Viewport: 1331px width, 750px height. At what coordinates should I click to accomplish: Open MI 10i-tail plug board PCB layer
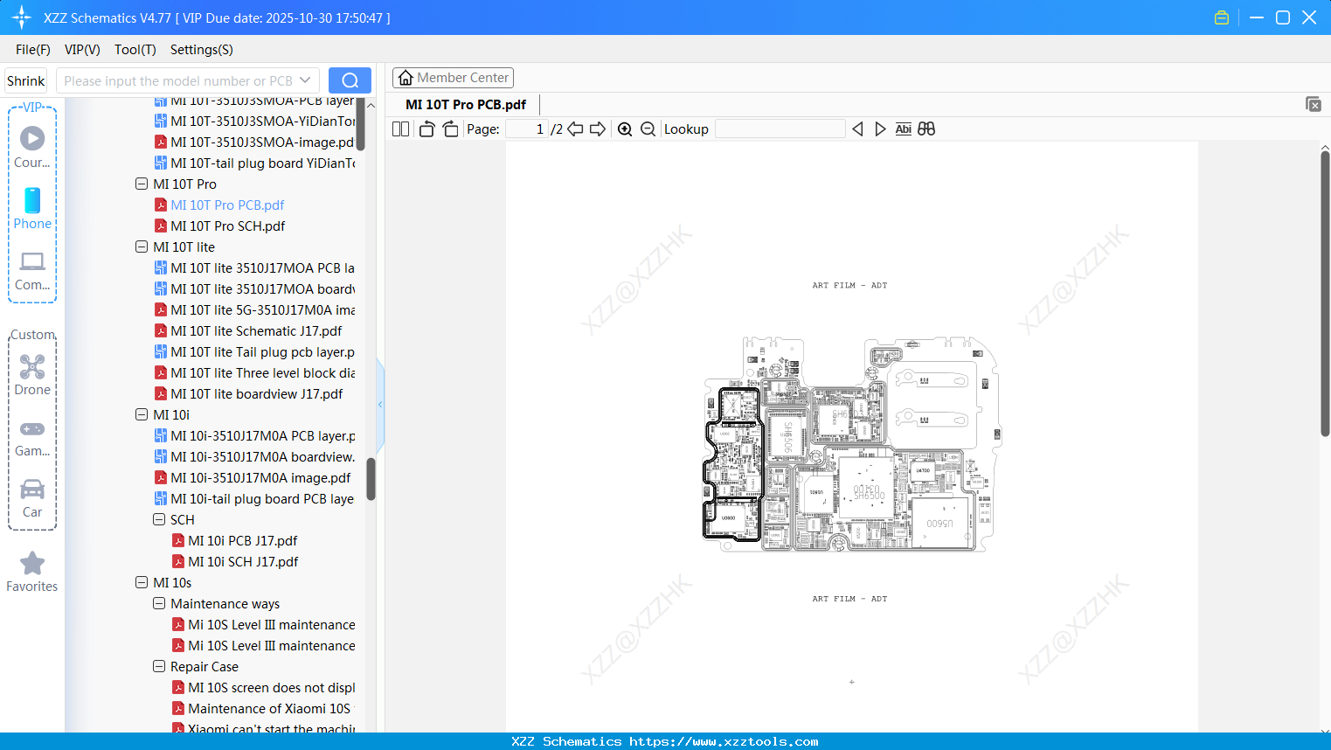click(x=262, y=498)
